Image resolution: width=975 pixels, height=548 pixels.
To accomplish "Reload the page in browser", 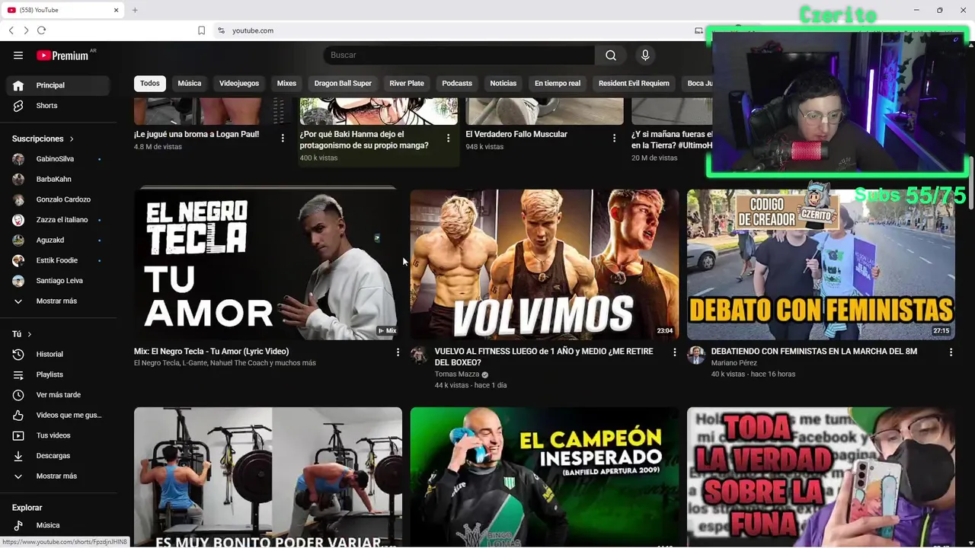I will click(x=41, y=30).
